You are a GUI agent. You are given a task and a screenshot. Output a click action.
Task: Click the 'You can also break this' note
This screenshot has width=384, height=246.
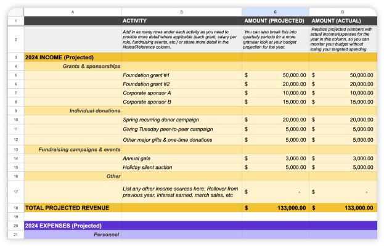[x=276, y=39]
